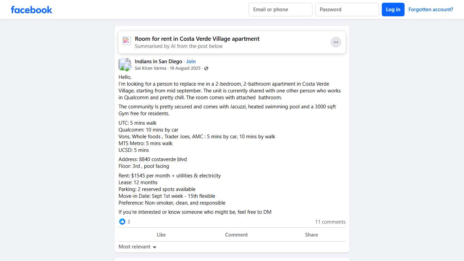This screenshot has height=261, width=464.
Task: Open the three-dot options menu
Action: [336, 42]
